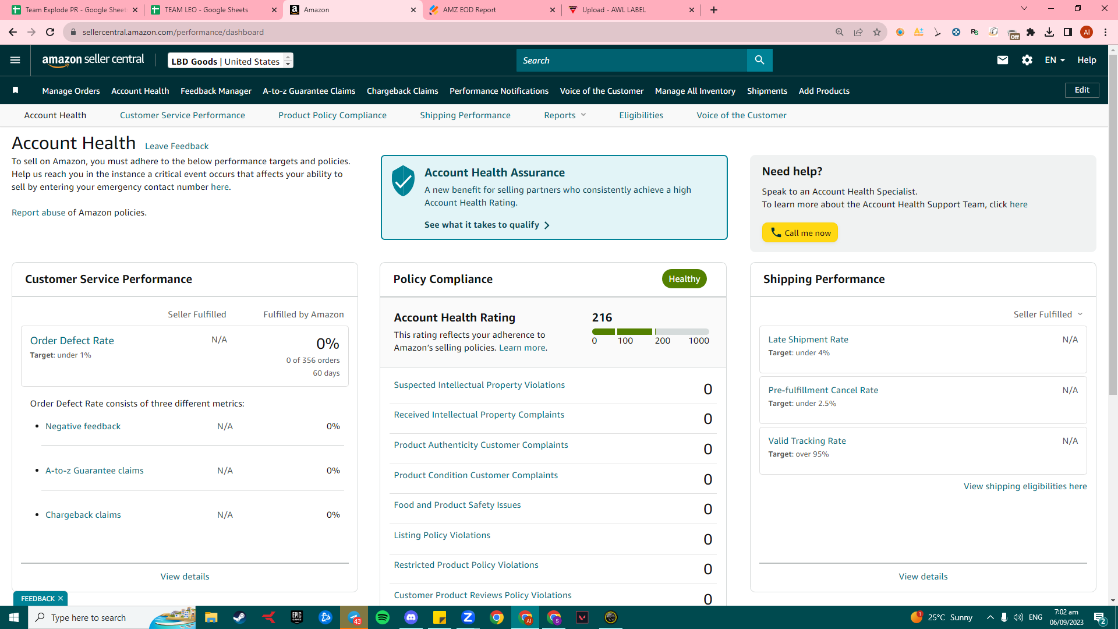The width and height of the screenshot is (1118, 629).
Task: Open the Windows Start menu
Action: tap(14, 617)
